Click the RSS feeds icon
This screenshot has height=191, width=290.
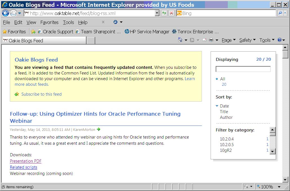point(192,40)
